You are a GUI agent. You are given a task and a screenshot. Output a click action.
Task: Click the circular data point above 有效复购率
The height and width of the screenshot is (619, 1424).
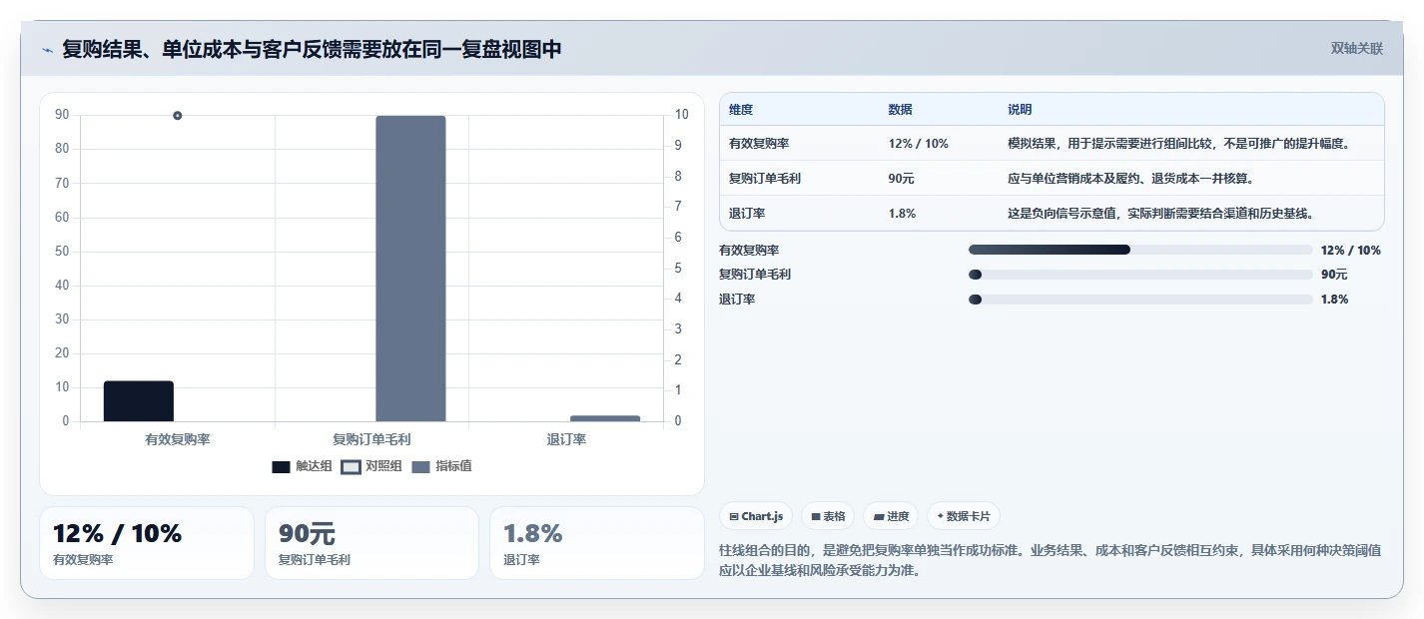178,116
